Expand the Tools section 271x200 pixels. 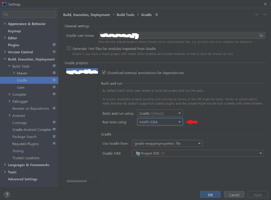(x=5, y=172)
